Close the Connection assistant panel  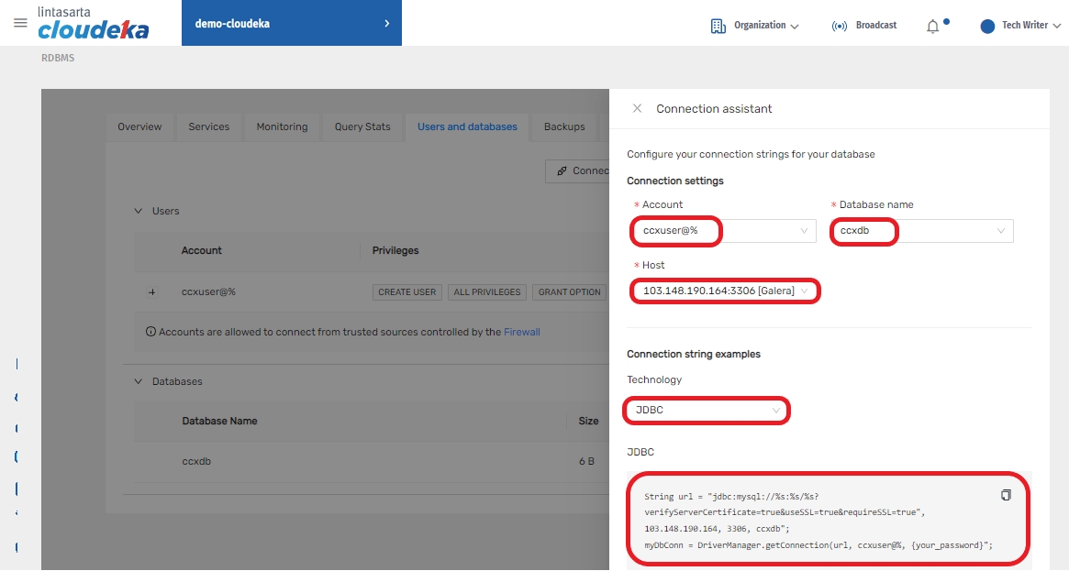(x=637, y=108)
